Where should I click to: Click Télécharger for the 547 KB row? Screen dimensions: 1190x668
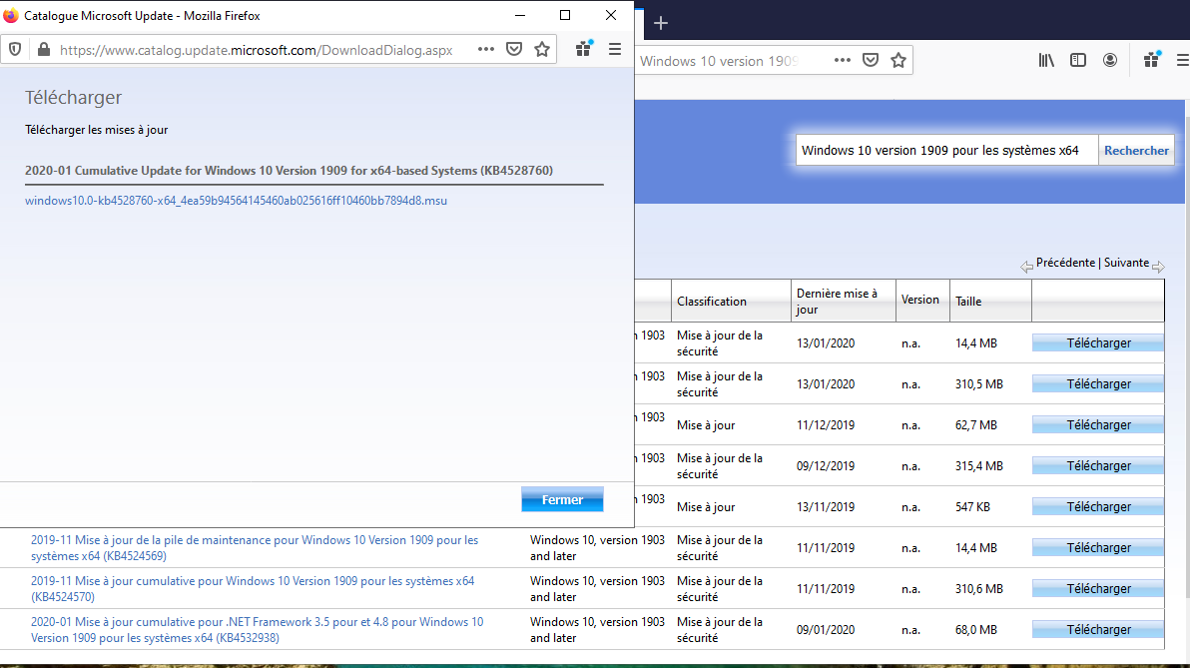[1098, 507]
